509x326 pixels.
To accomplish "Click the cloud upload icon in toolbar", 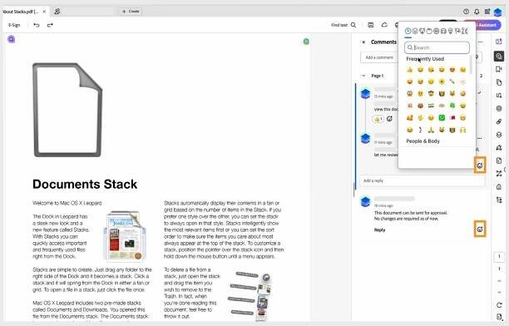I will click(x=384, y=25).
